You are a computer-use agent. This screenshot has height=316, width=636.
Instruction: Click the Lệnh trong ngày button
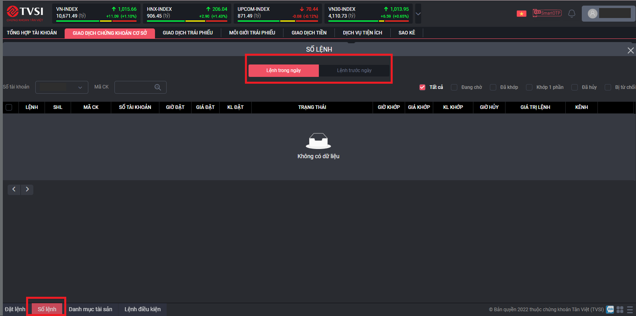click(283, 70)
